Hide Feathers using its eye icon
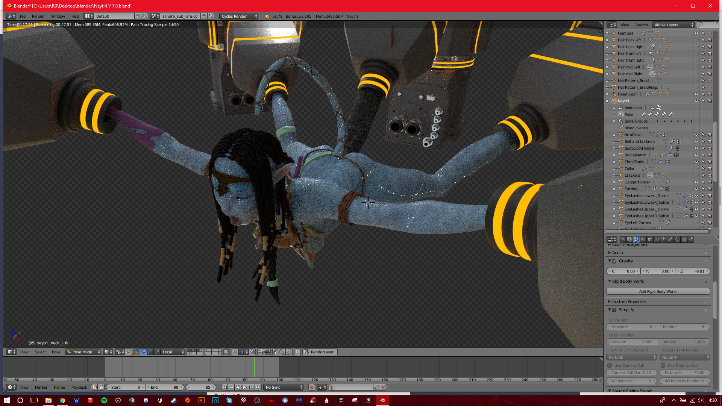 696,33
